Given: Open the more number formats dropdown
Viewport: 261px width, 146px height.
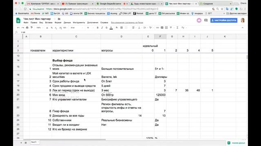Looking at the screenshot, I should click(65, 28).
